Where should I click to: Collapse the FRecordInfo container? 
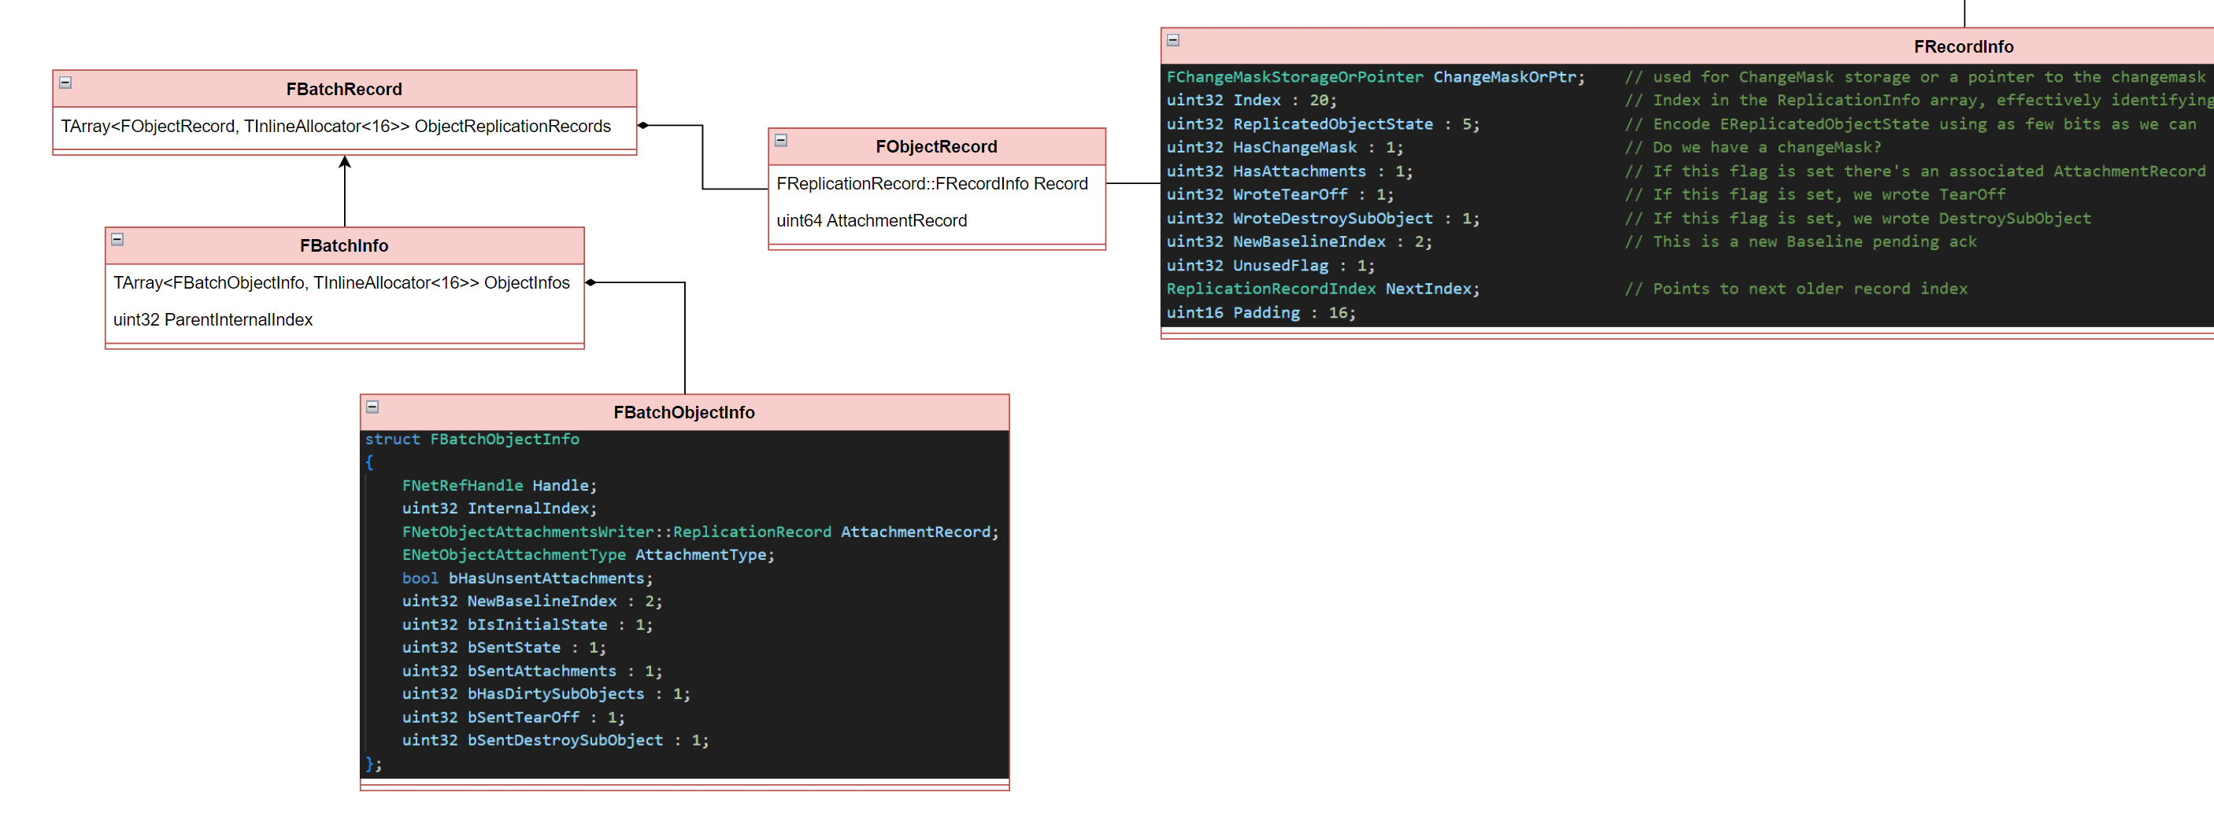point(1172,40)
